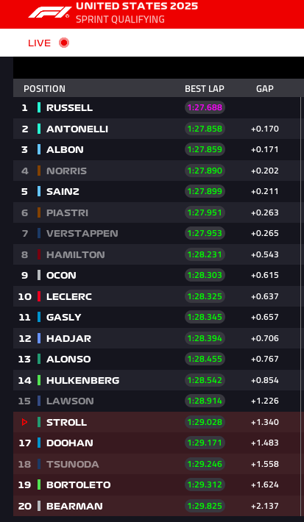Click the LIVE label text
The image size is (304, 522).
click(39, 43)
